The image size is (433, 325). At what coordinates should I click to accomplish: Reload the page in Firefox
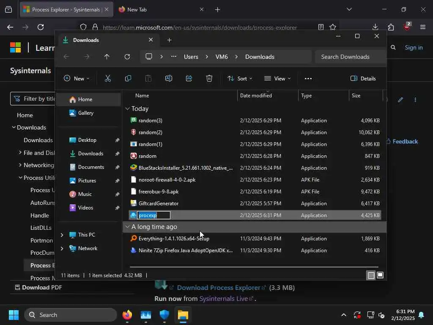coord(41,27)
